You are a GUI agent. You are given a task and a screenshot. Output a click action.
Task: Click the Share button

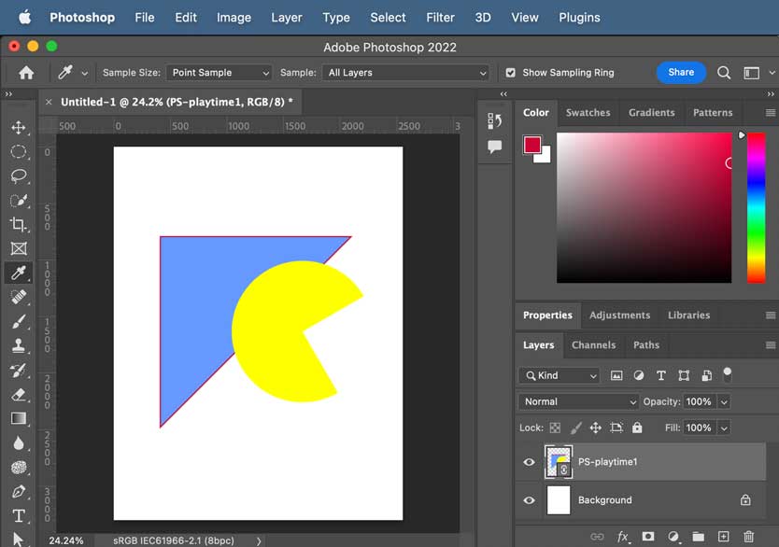tap(681, 73)
